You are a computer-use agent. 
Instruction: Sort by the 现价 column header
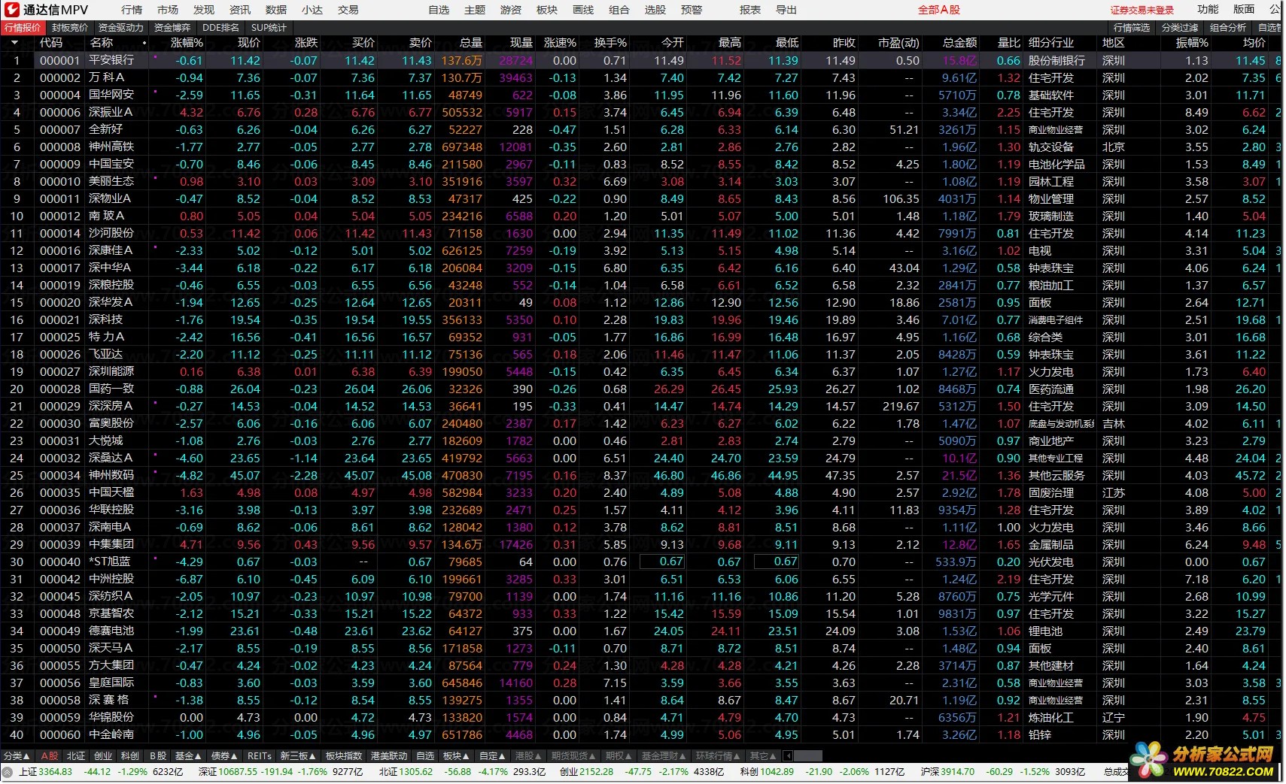point(249,43)
